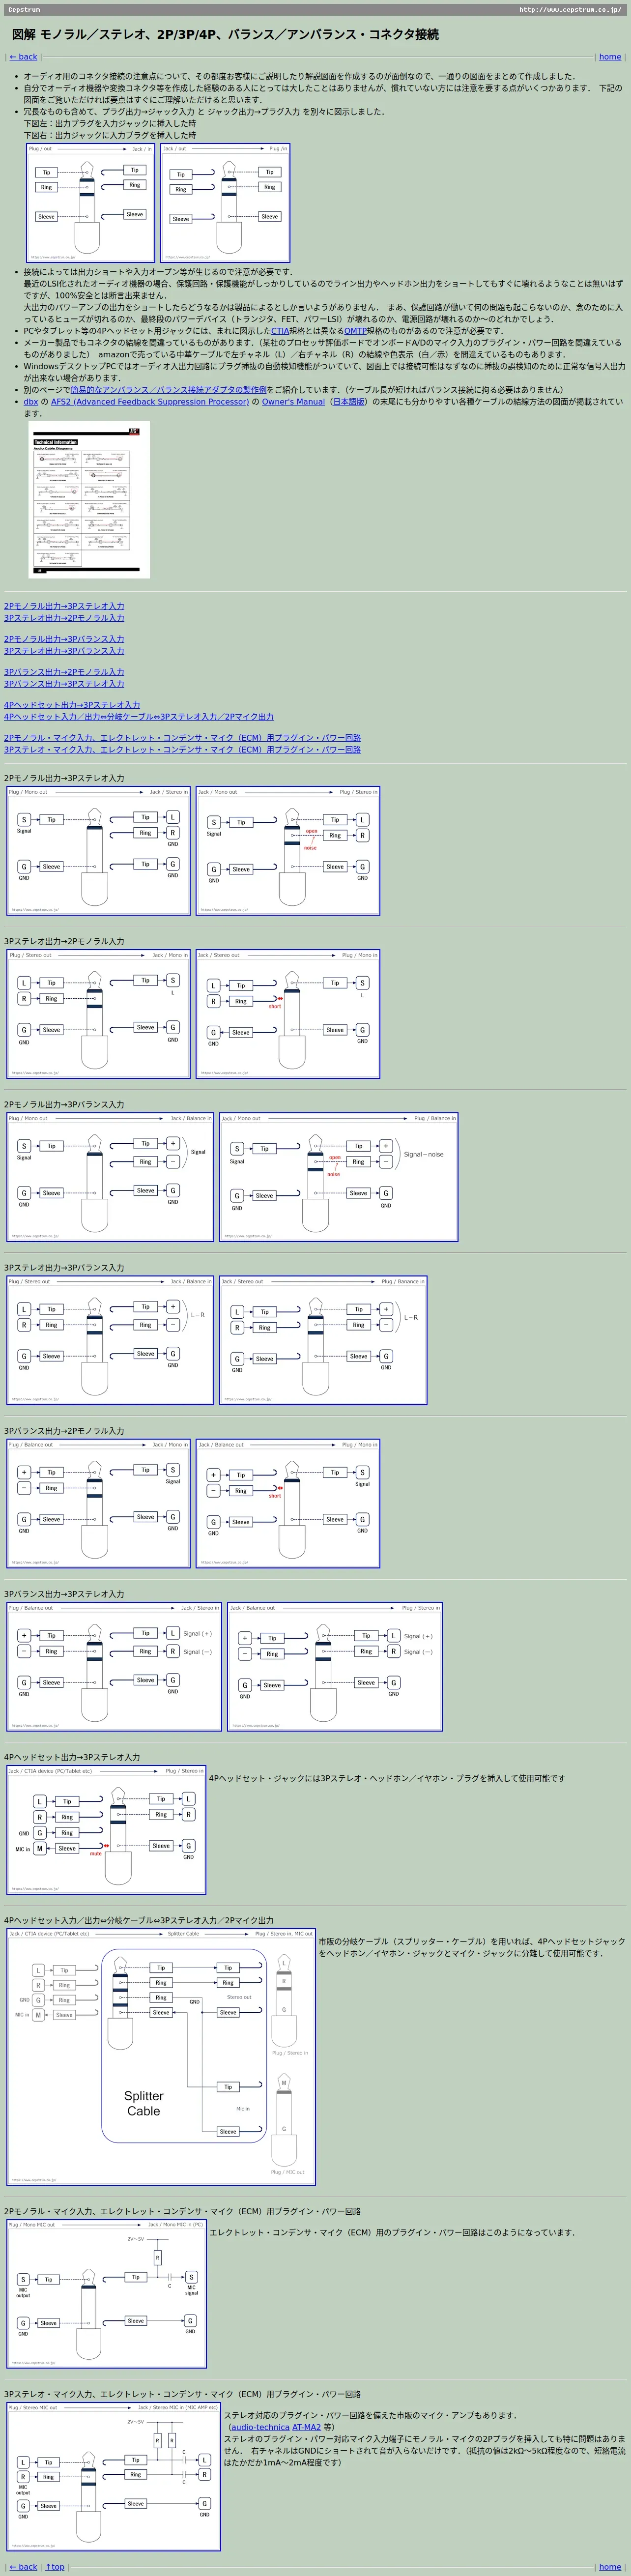Screen dimensions: 631x2576
Task: Jump to 2Pモノラル出力→3Pステレオ入力 section
Action: point(64,606)
